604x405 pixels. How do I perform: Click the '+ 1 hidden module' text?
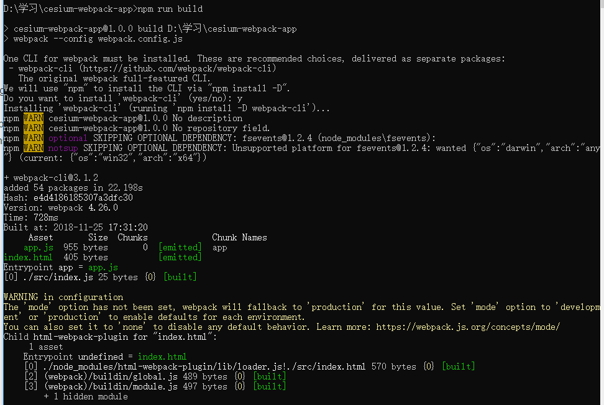pos(86,396)
